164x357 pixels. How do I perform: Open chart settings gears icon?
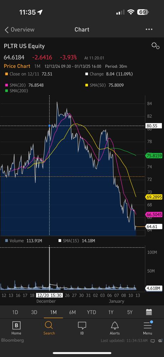click(x=155, y=46)
